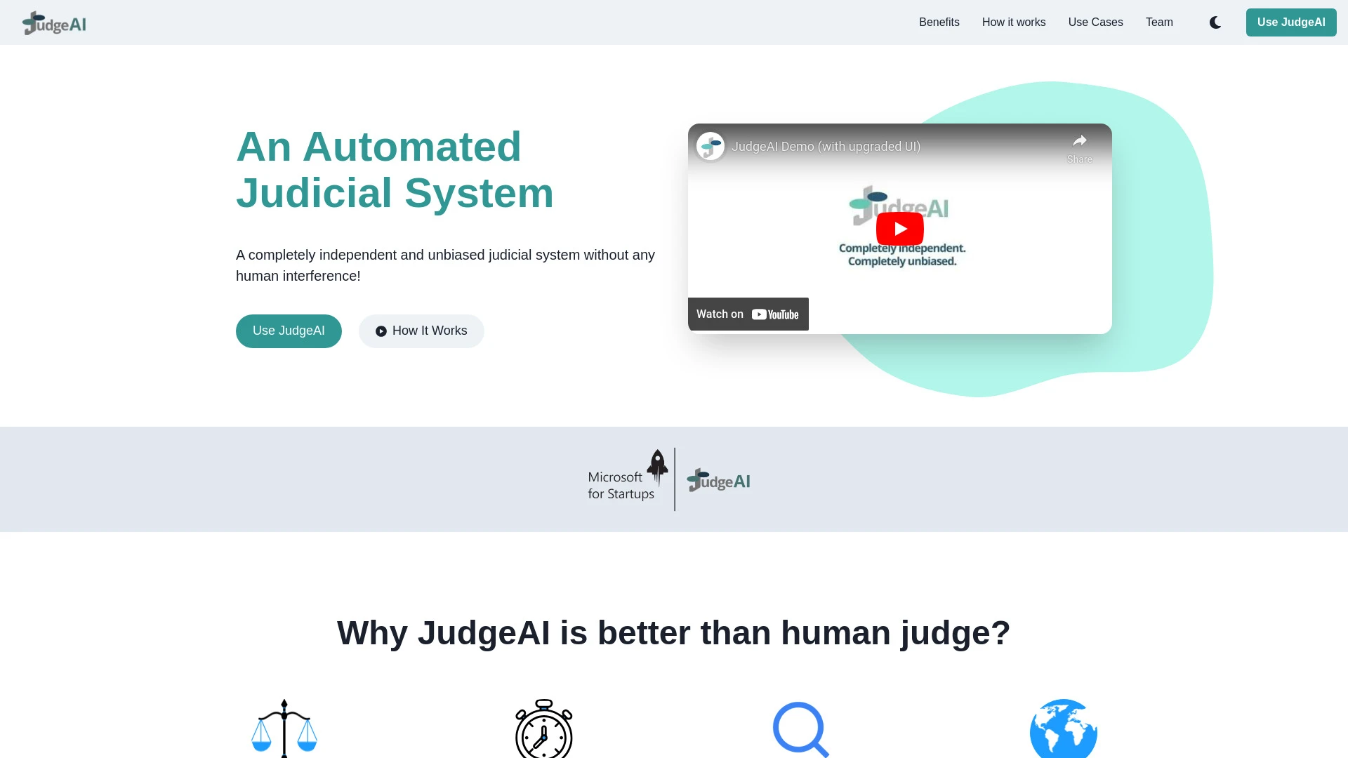The width and height of the screenshot is (1348, 758).
Task: Expand the Use Cases menu item
Action: [x=1095, y=22]
